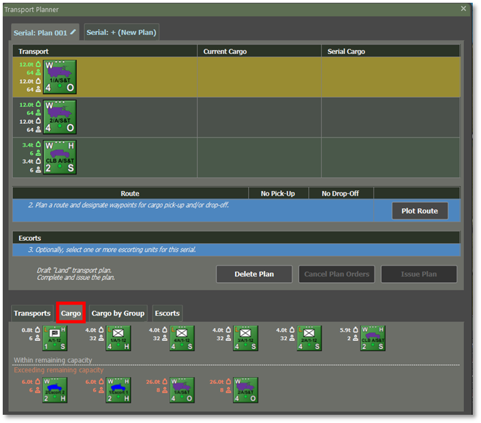
Task: Click the Escorts instruction row
Action: pos(236,250)
